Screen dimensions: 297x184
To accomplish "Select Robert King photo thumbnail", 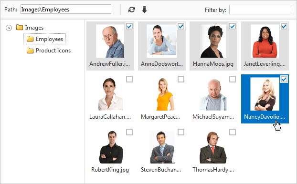I will [111, 147].
